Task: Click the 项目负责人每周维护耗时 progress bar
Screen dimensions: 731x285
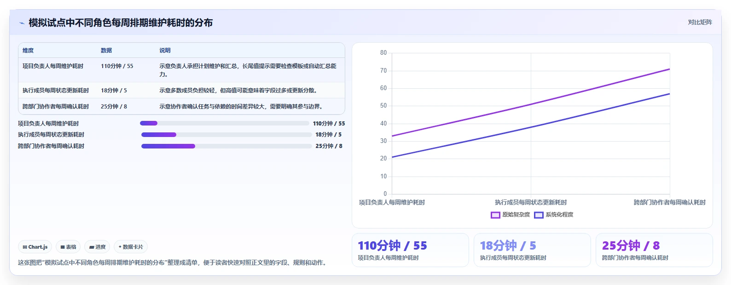Action: [225, 123]
